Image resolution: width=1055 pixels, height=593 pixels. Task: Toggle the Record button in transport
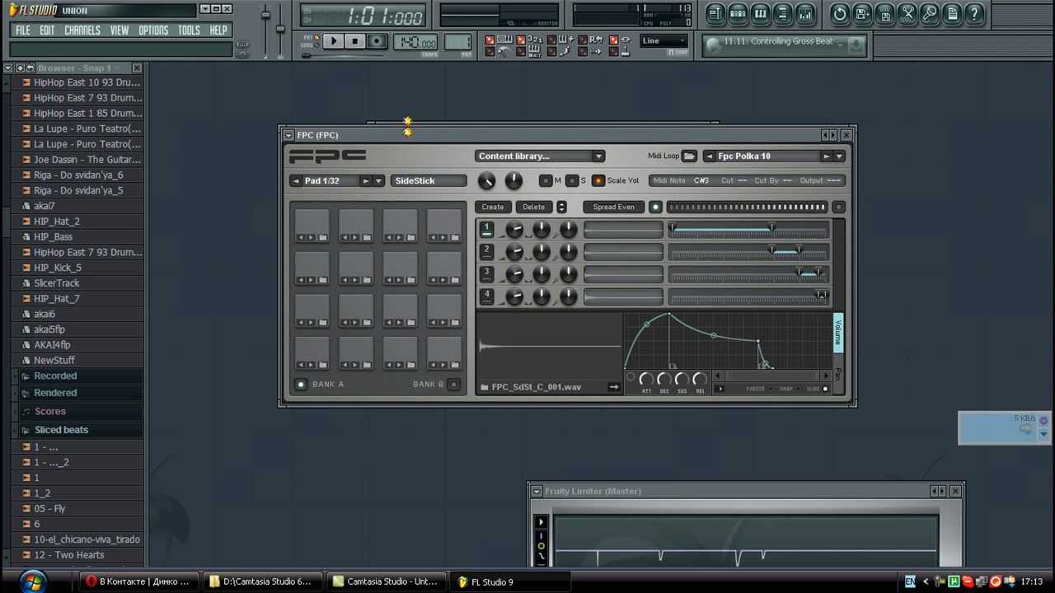(377, 42)
